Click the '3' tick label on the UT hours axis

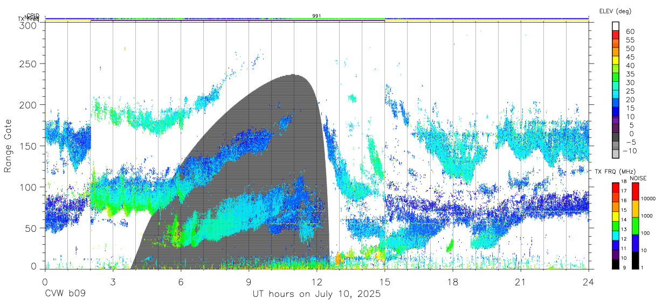point(113,282)
